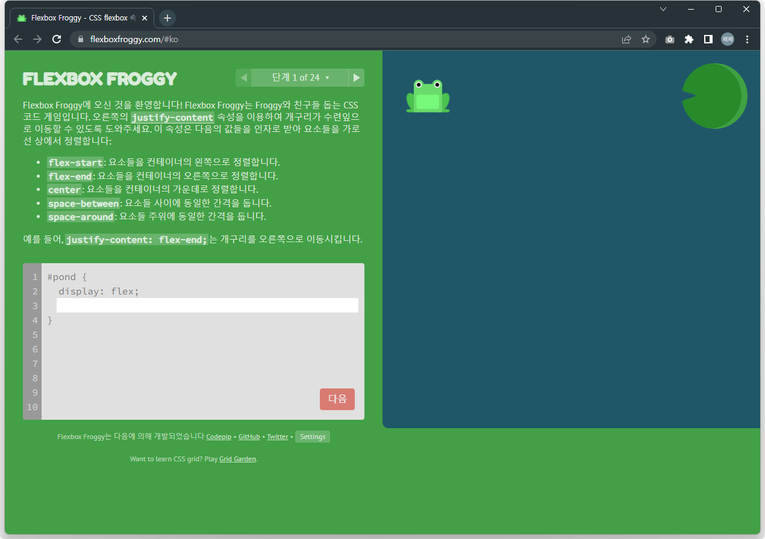The height and width of the screenshot is (539, 765).
Task: Open the Codepip link
Action: tap(219, 437)
